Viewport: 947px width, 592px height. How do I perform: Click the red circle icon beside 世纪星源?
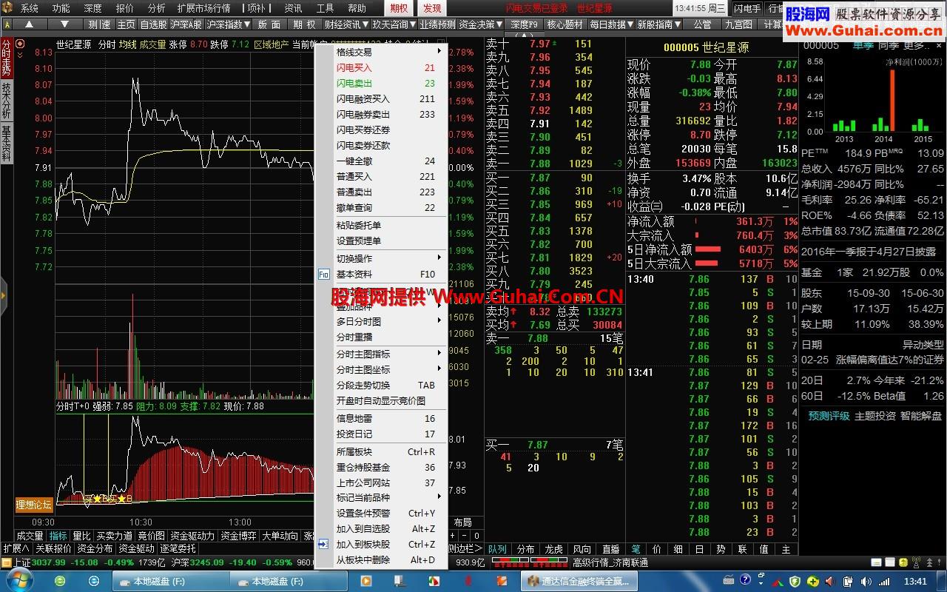[x=19, y=44]
